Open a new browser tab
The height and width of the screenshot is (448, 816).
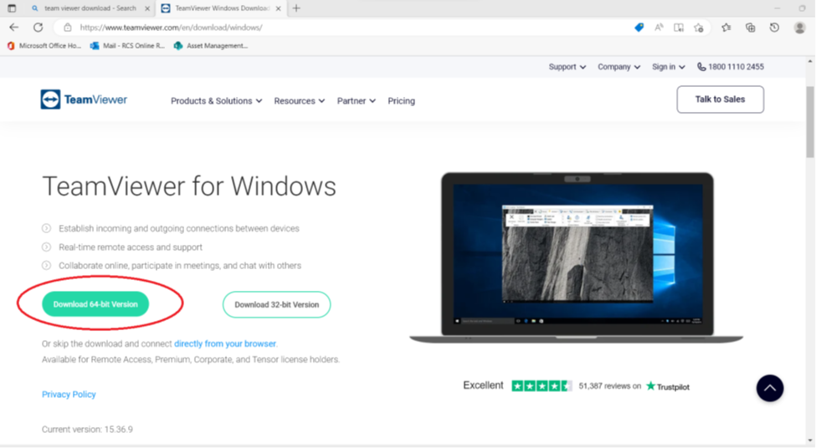tap(296, 8)
